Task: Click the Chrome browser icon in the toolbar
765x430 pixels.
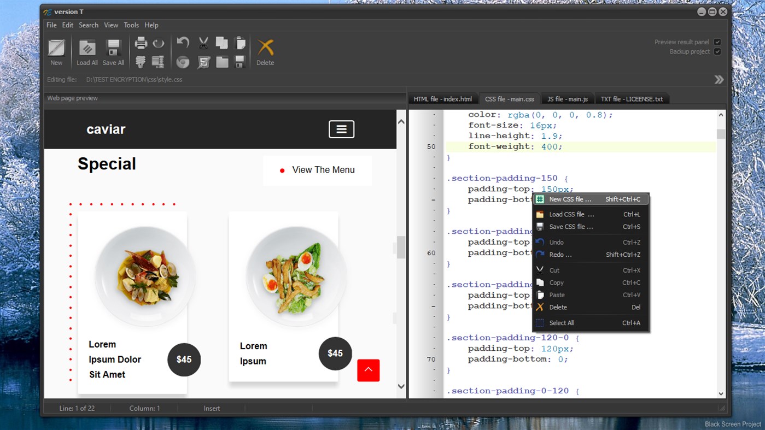Action: coord(183,62)
